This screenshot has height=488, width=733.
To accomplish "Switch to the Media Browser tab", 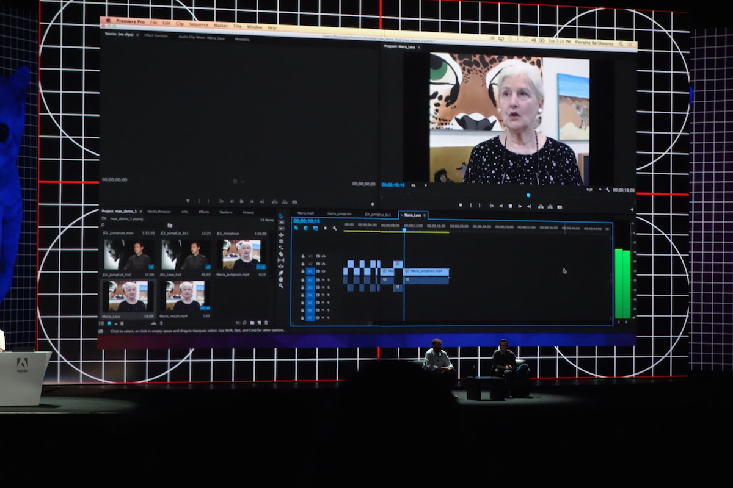I will 159,212.
